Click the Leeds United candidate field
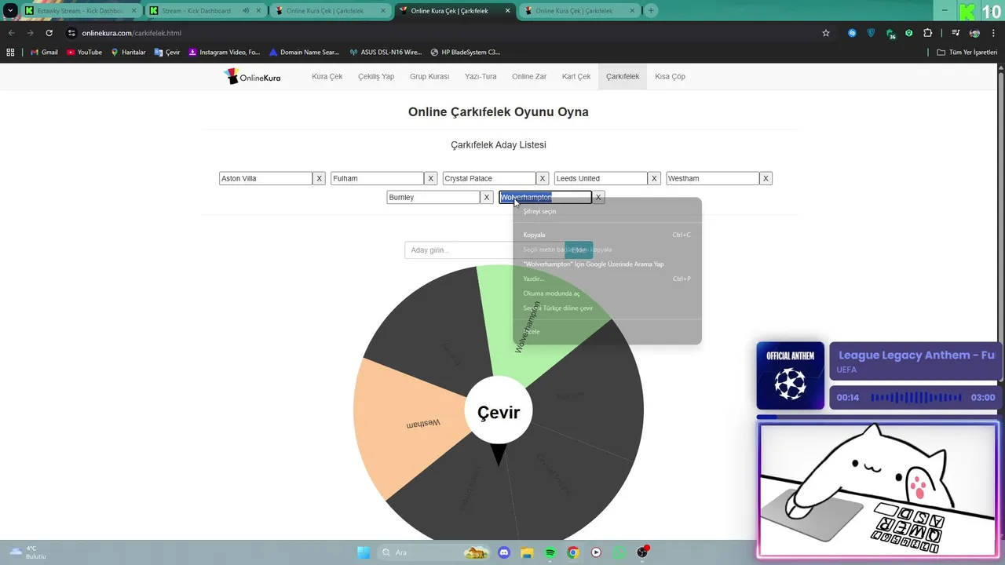 tap(601, 178)
